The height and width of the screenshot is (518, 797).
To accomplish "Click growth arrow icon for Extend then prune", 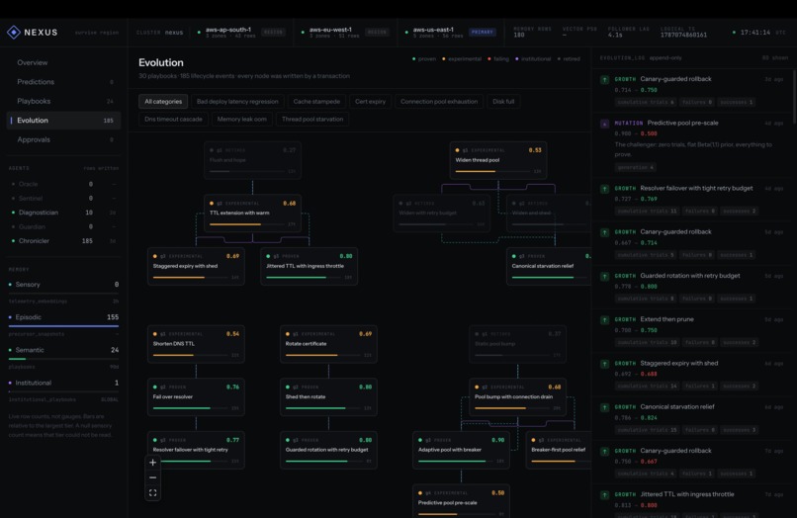I will (x=605, y=320).
